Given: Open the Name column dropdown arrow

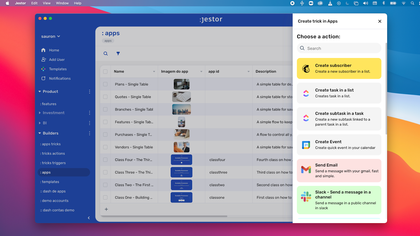Looking at the screenshot, I should [154, 72].
